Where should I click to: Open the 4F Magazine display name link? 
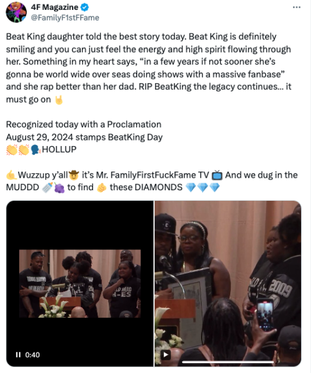coord(55,7)
